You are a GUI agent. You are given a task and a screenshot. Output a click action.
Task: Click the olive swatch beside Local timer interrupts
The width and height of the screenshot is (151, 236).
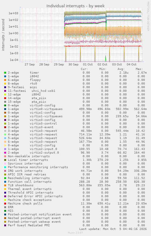[x=5, y=160]
